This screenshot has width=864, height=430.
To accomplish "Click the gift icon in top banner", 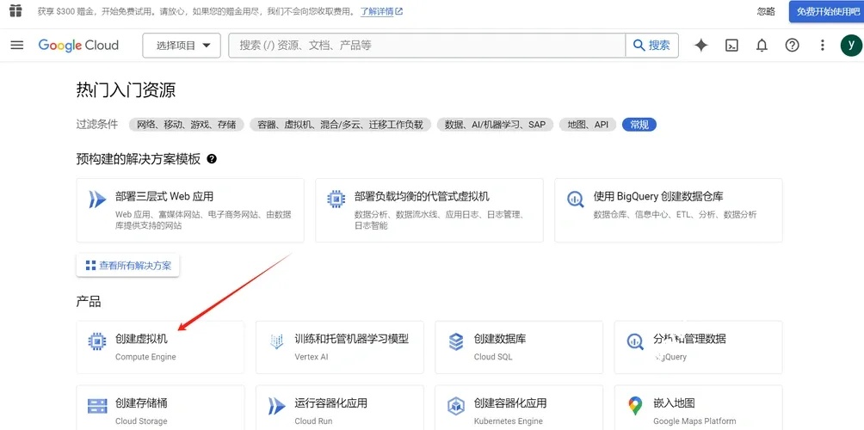I will tap(16, 10).
